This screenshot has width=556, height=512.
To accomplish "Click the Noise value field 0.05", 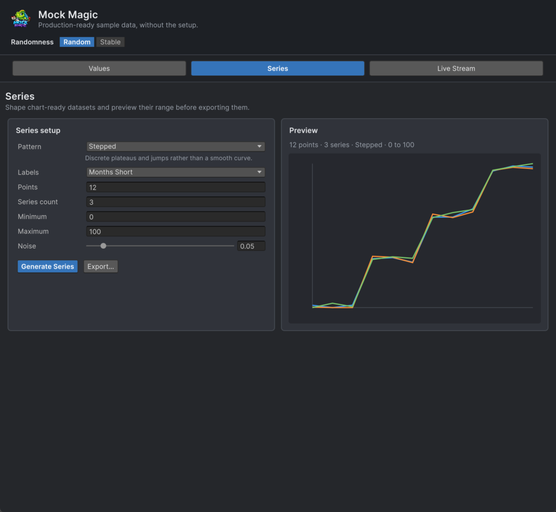I will (x=251, y=246).
